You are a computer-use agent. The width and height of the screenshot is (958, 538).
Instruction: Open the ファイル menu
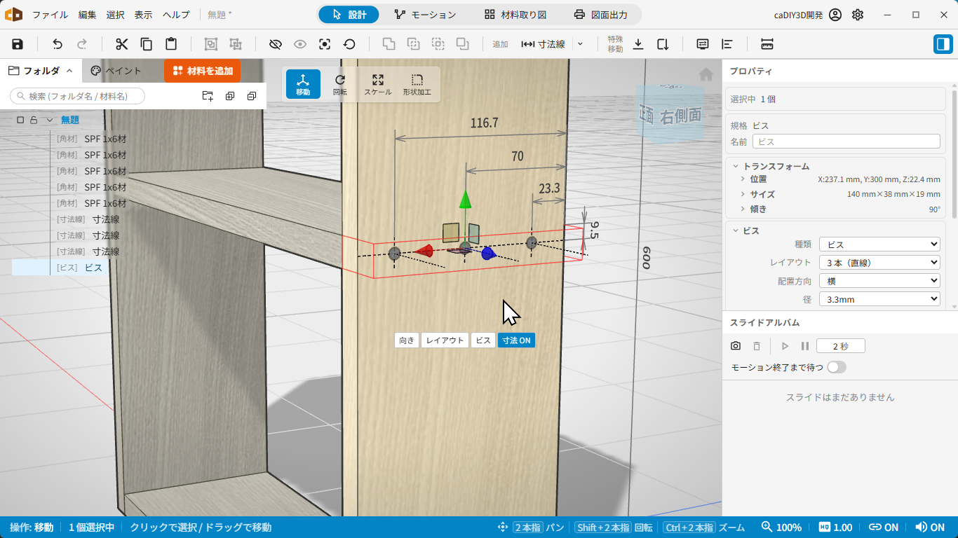coord(50,15)
